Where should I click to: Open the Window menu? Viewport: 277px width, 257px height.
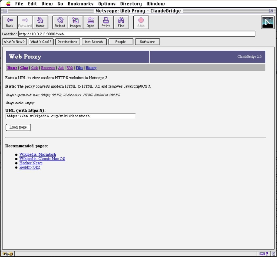156,4
